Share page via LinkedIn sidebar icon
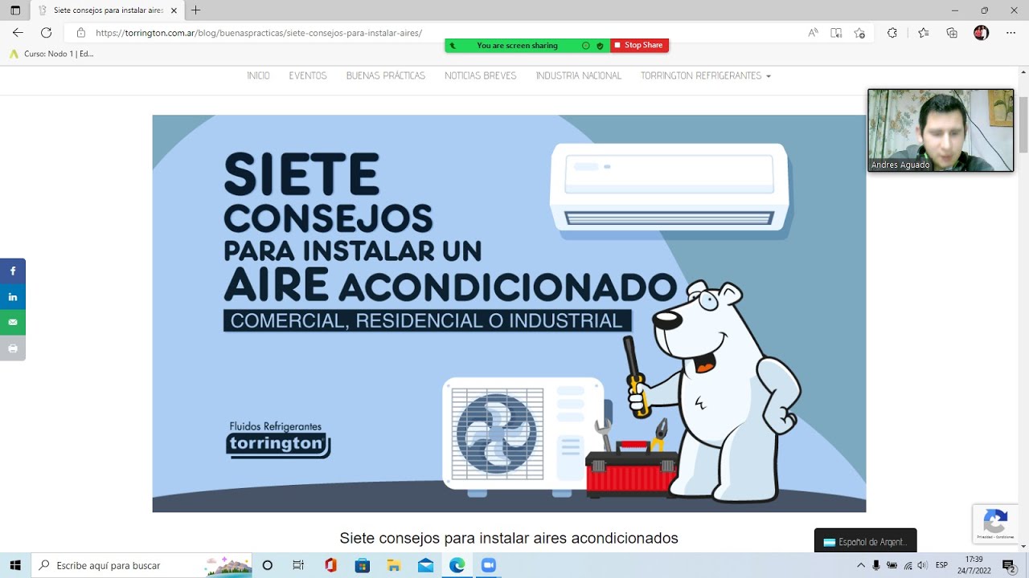1029x578 pixels. tap(13, 297)
